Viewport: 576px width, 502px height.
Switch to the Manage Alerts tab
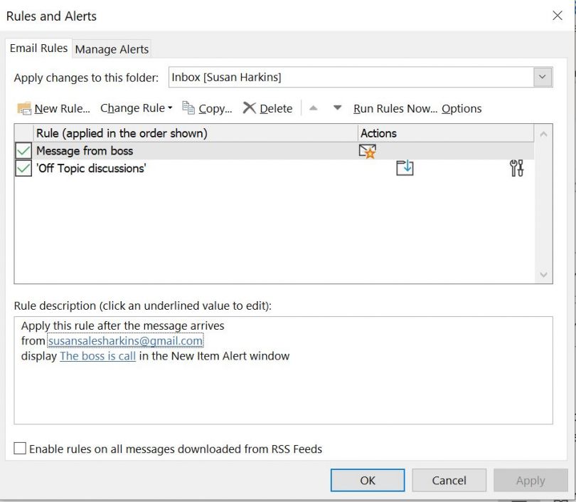click(111, 48)
